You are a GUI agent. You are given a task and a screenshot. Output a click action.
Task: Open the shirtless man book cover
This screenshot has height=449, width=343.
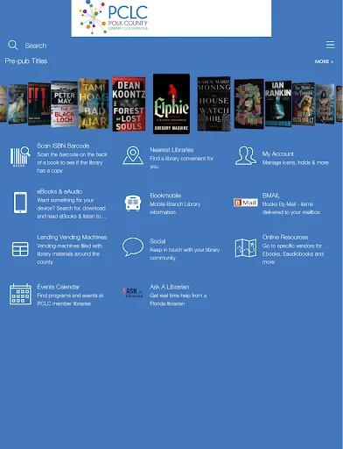coord(325,103)
